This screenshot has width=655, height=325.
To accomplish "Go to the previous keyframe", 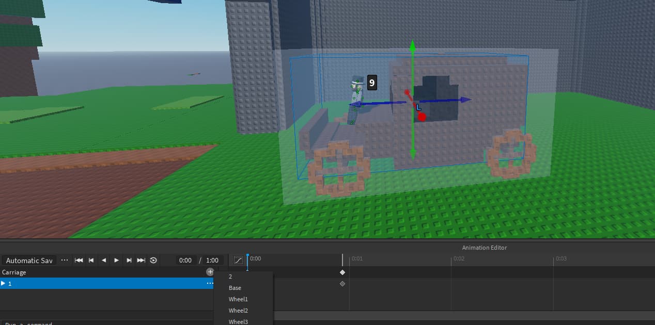I will (91, 260).
